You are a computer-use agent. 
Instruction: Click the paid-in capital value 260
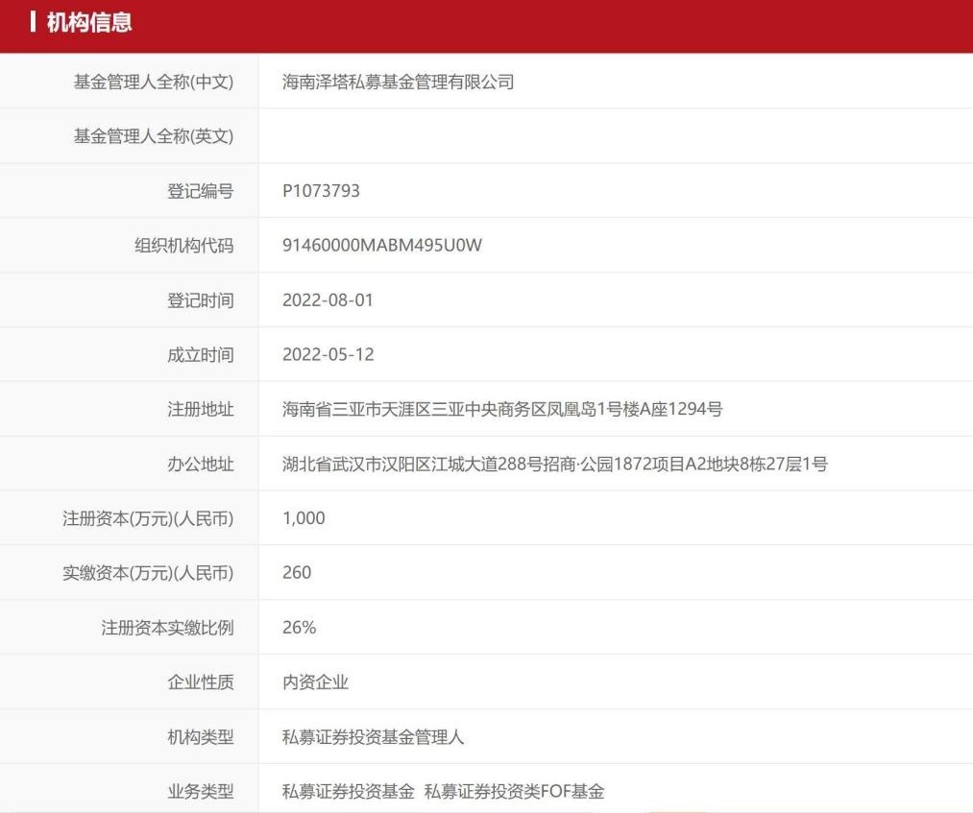296,572
